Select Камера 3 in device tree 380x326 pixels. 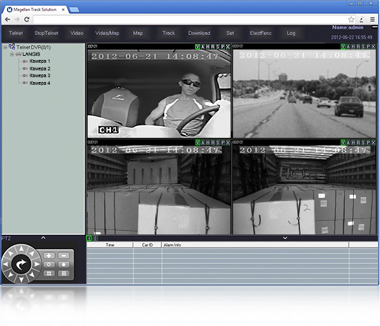[x=40, y=76]
